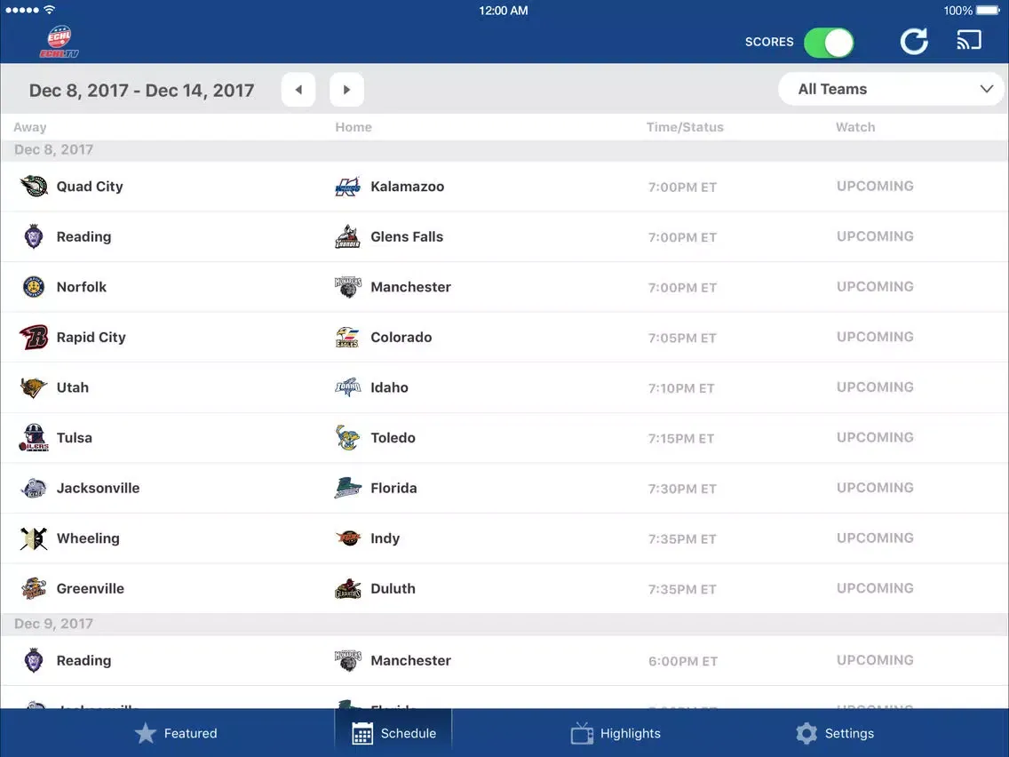Open UPCOMING for Utah at Idaho

[x=875, y=386]
